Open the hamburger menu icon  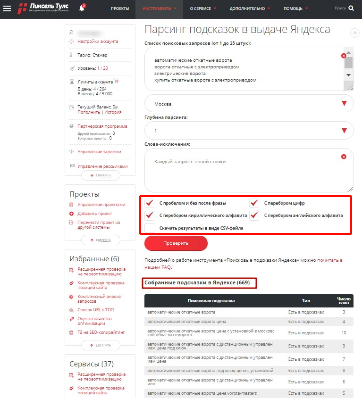(7, 8)
